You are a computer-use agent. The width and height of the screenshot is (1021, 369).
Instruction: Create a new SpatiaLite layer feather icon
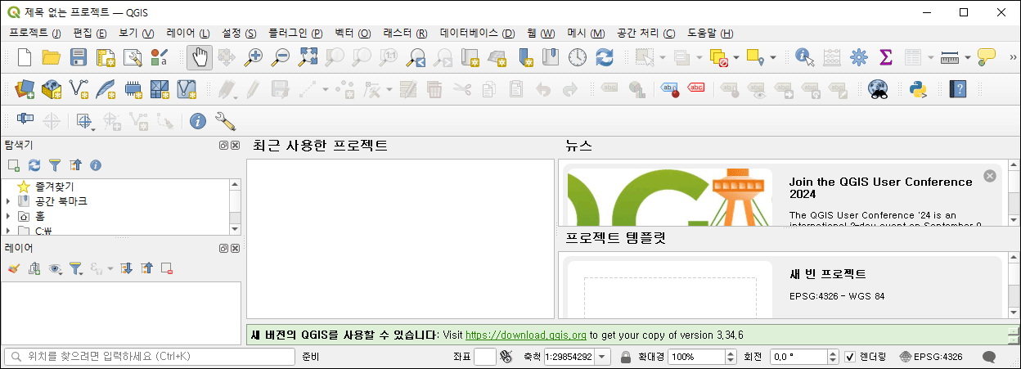coord(106,88)
